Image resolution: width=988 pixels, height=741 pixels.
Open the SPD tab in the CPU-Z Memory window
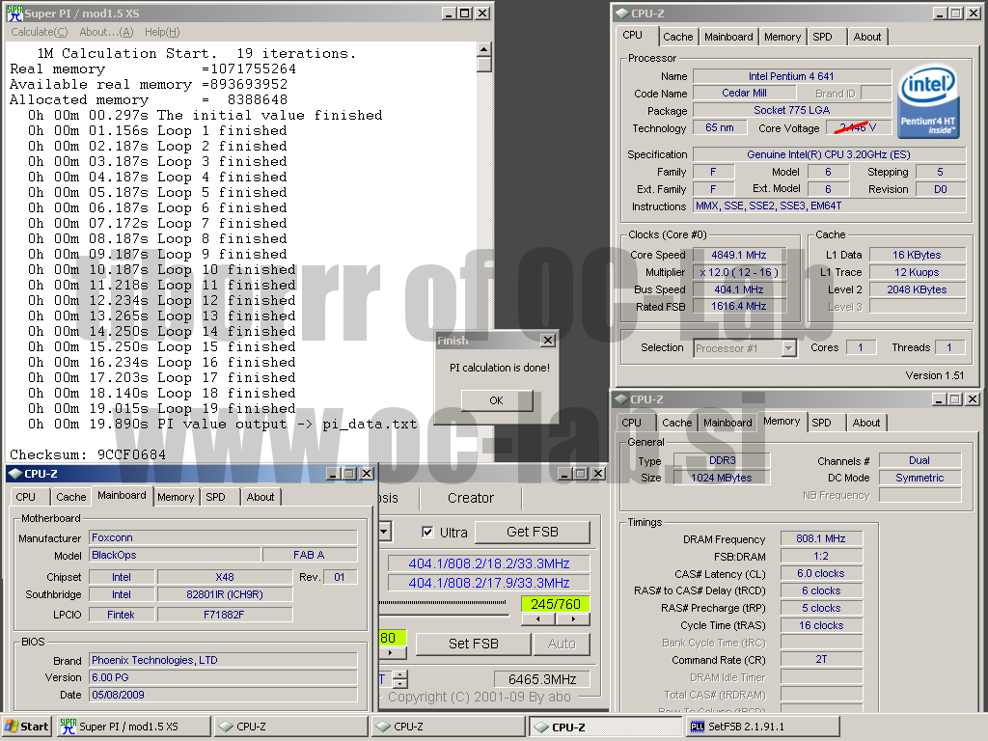click(821, 423)
